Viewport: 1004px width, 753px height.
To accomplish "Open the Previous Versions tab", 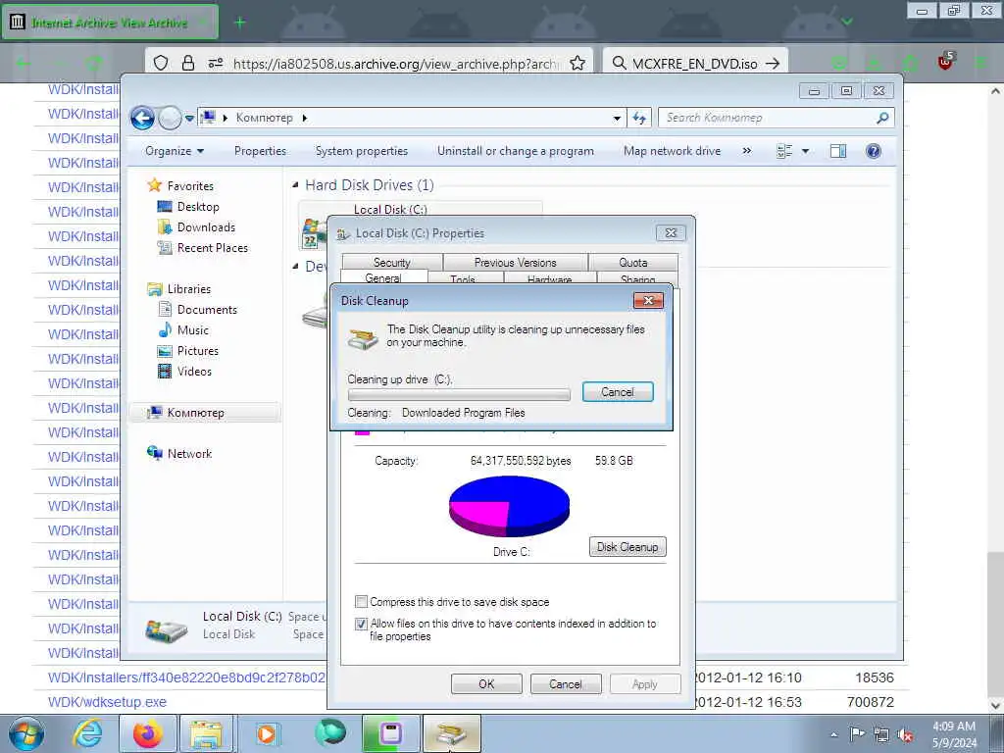I will (x=515, y=263).
